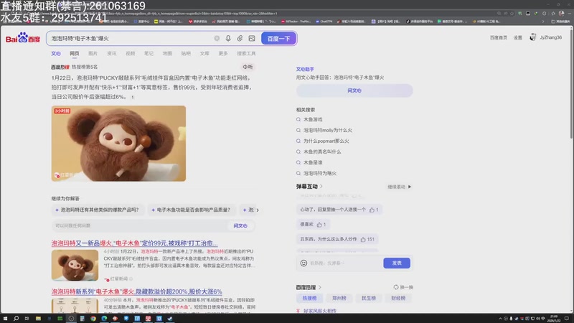Viewport: 574px width, 323px height.
Task: Refresh hot list with 换一换
Action: pos(403,288)
